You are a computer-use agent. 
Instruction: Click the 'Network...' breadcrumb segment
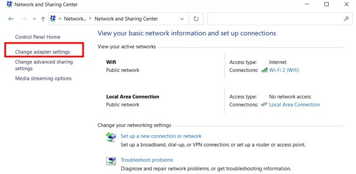tap(75, 19)
